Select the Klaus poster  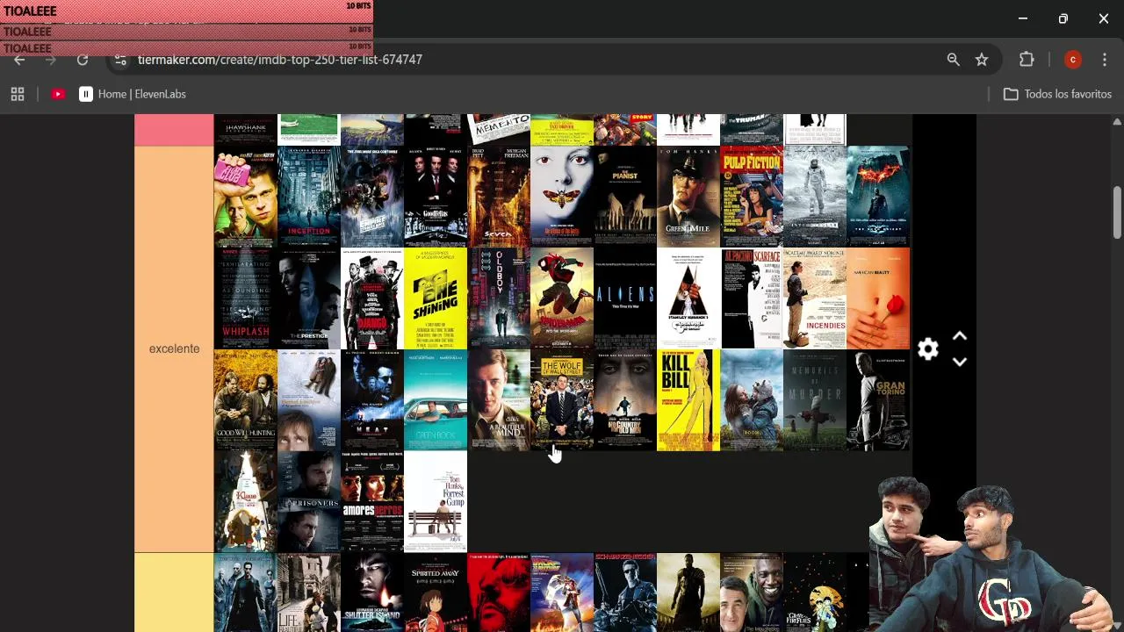click(x=245, y=502)
